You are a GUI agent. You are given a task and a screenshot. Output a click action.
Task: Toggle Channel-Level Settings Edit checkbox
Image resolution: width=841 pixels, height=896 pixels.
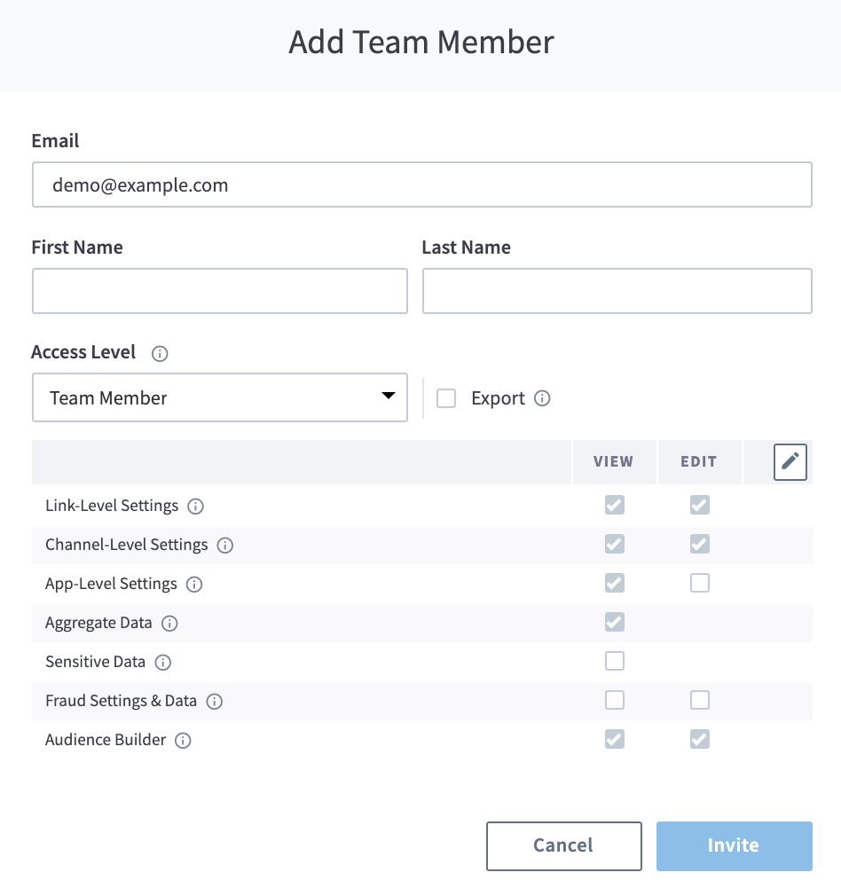pos(700,544)
